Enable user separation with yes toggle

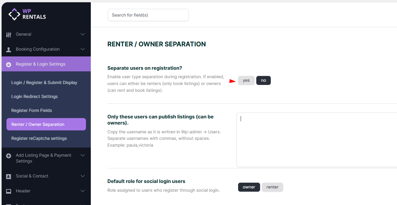click(246, 80)
